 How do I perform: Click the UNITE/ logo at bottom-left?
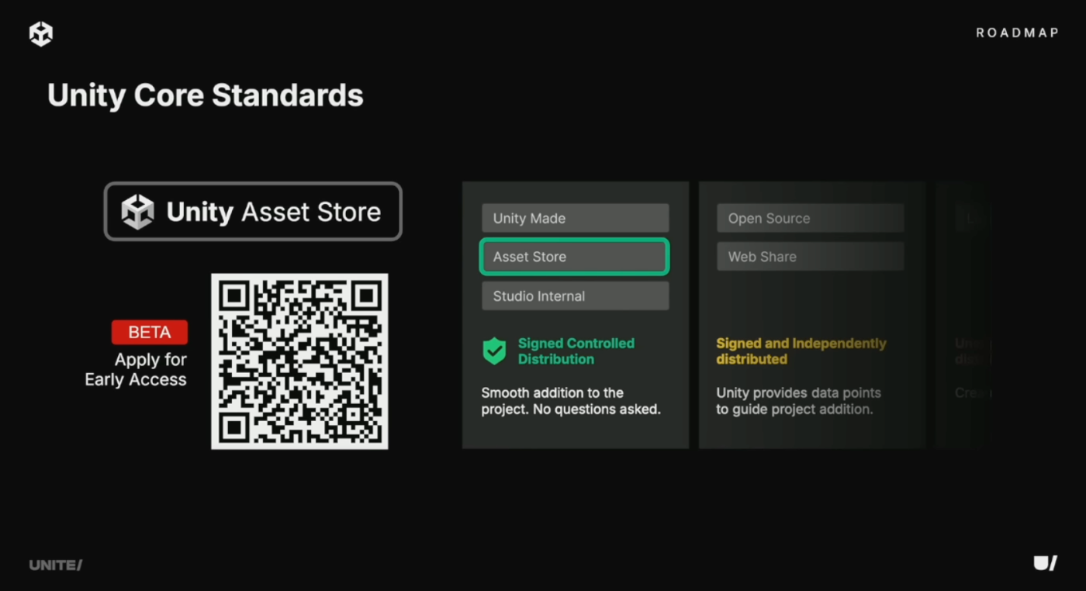pyautogui.click(x=56, y=565)
